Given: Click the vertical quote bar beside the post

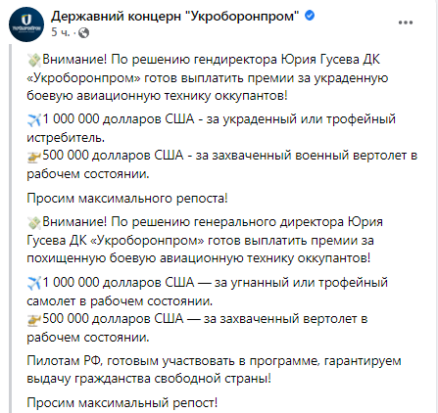Looking at the screenshot, I should pyautogui.click(x=10, y=228).
